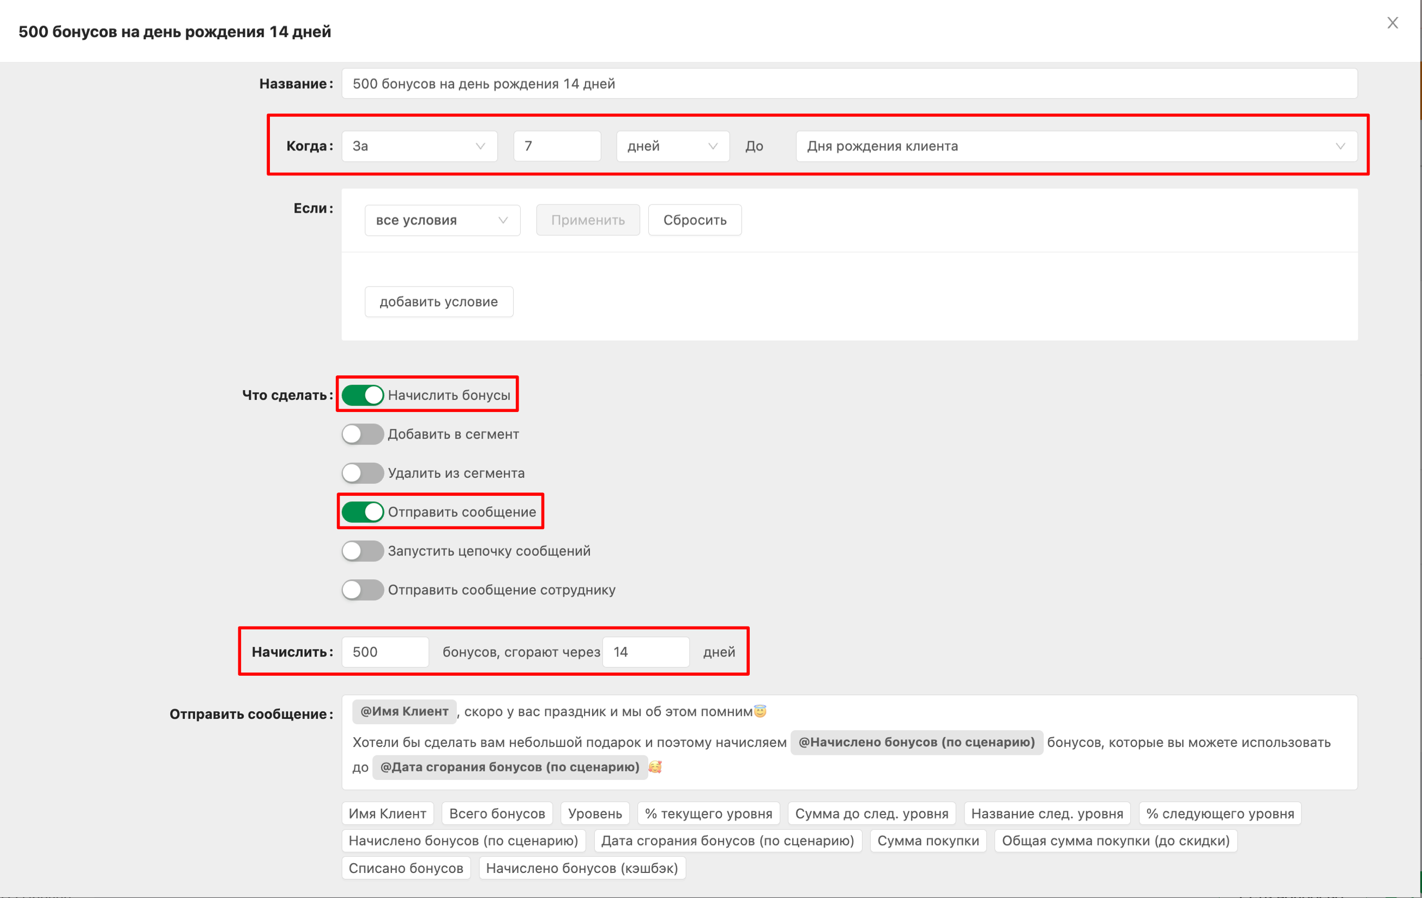Click the days count field showing 7
The image size is (1422, 898).
pyautogui.click(x=557, y=145)
